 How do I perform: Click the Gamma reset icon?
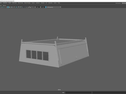[x=40, y=7]
